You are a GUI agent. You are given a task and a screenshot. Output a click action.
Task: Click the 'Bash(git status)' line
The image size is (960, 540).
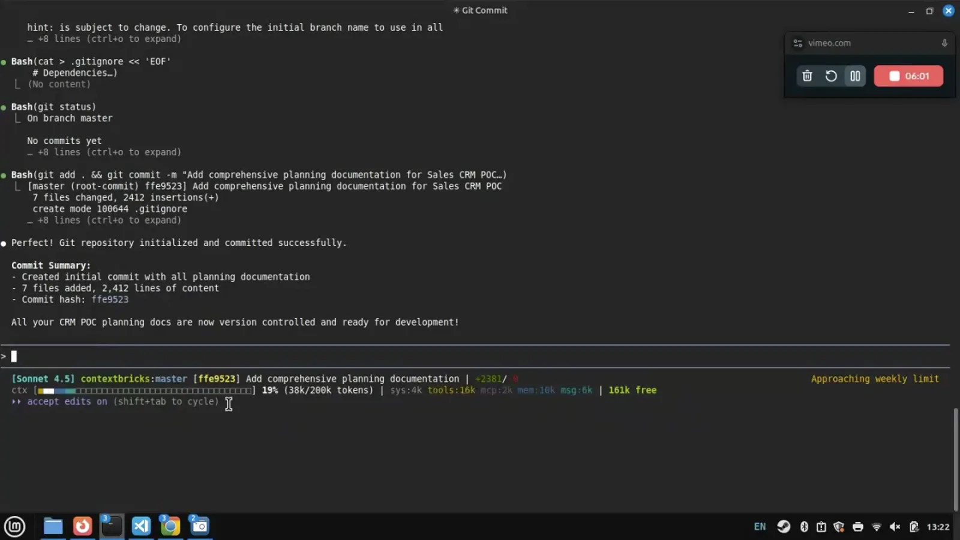[53, 107]
